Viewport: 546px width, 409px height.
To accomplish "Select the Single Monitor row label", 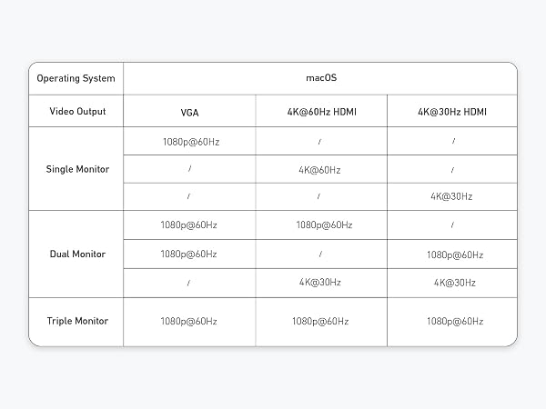I will pyautogui.click(x=76, y=169).
